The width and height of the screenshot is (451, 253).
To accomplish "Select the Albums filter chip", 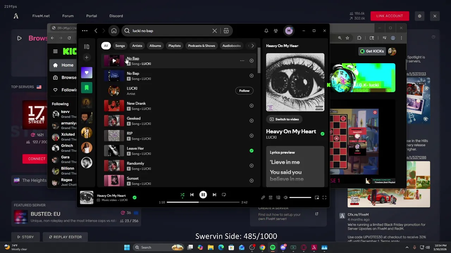I will pos(155,46).
